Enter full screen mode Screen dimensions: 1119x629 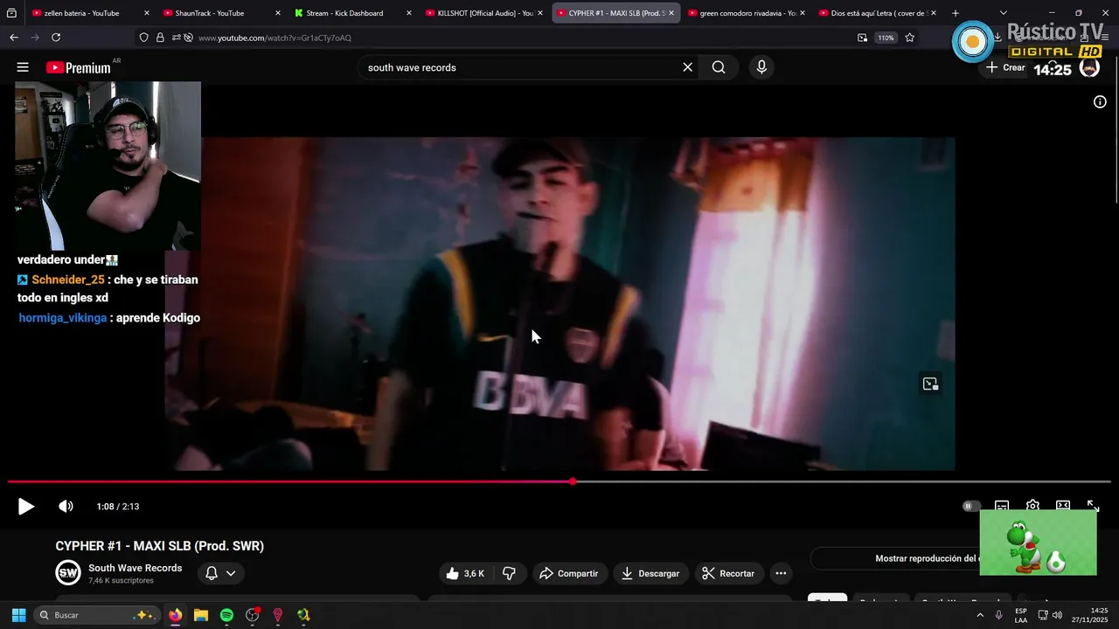point(1093,506)
